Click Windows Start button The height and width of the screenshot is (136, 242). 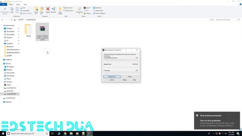point(3,133)
